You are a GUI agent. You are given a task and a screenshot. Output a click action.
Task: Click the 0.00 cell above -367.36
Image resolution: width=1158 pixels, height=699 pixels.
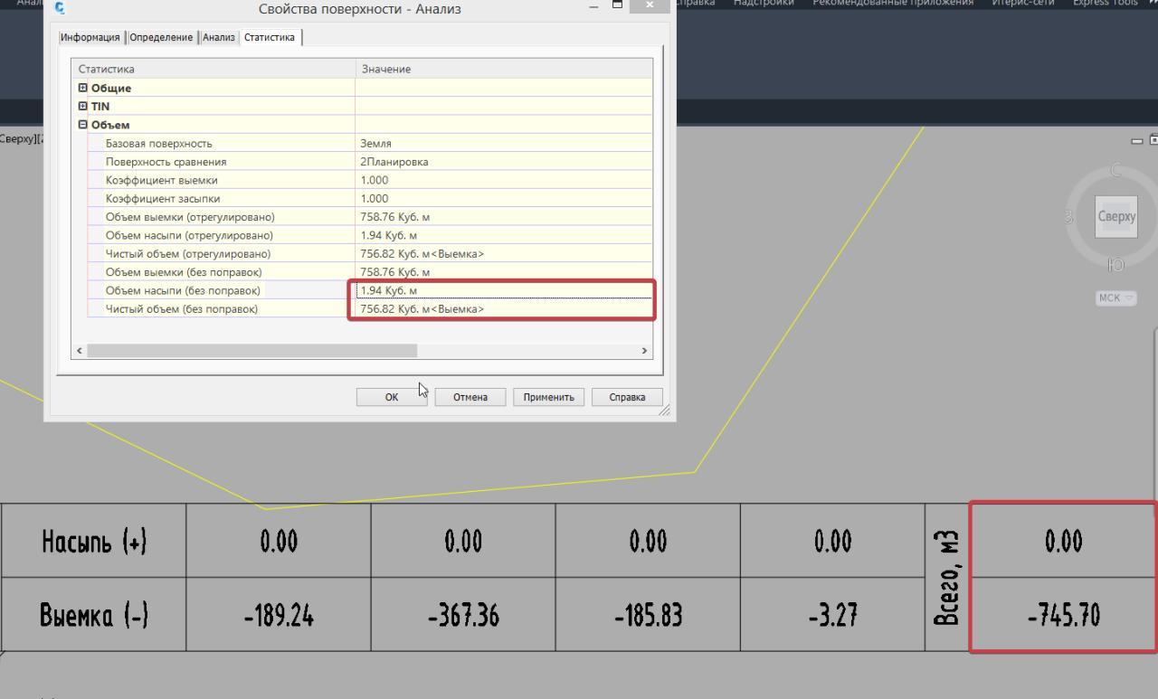(x=463, y=541)
